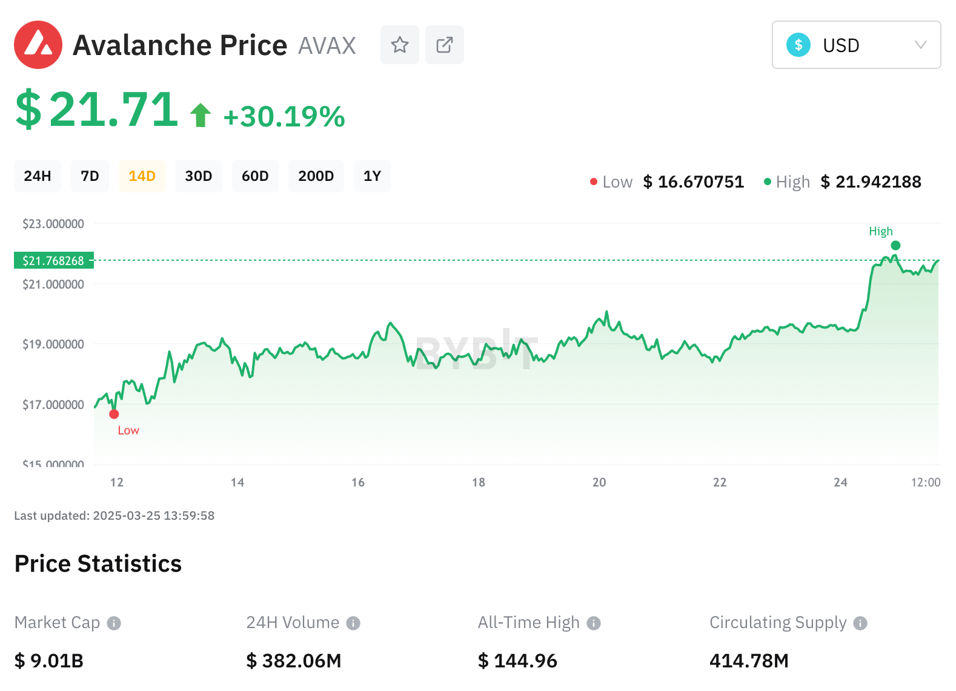Click the green High marker on chart

pos(895,245)
